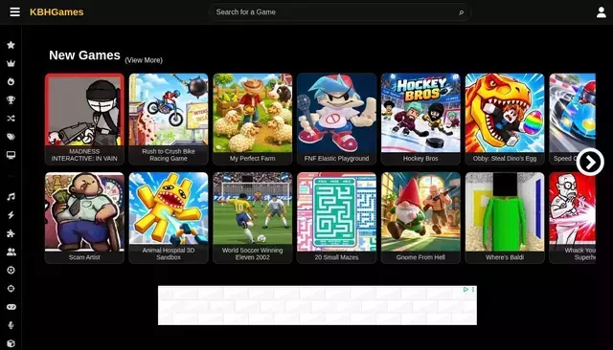Open FNF Elastic Playground game
The height and width of the screenshot is (350, 613).
pyautogui.click(x=336, y=119)
